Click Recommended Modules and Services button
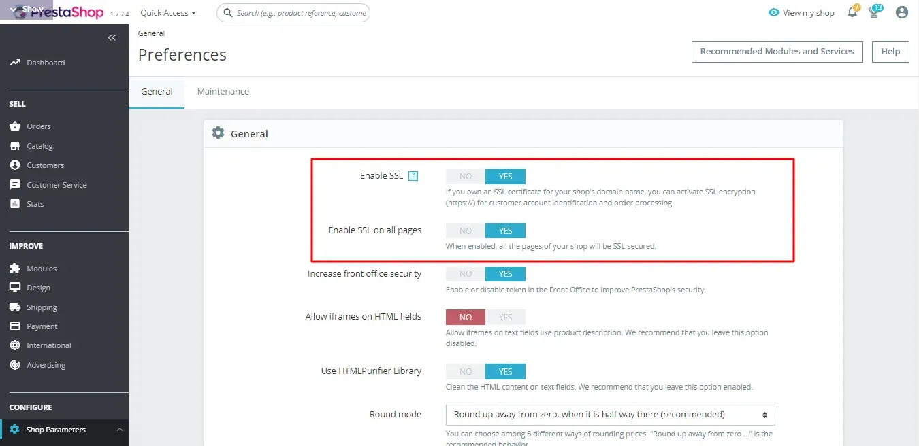 click(x=777, y=52)
